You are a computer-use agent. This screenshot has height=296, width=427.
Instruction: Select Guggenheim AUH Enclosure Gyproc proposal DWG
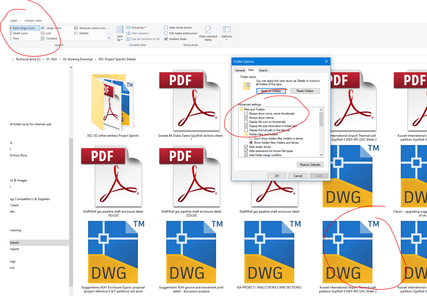113,257
